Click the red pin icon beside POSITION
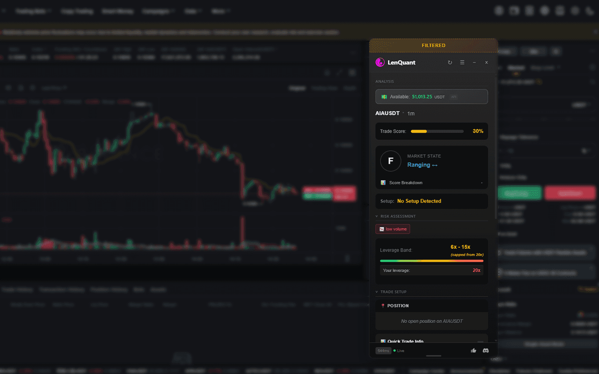 coord(383,305)
